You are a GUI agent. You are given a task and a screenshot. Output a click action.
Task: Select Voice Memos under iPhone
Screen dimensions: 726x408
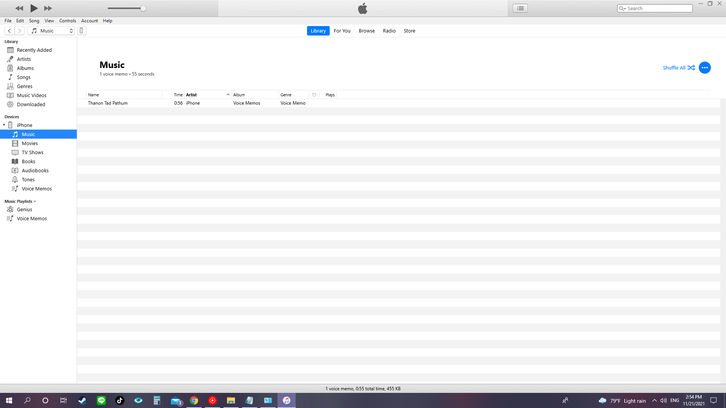tap(37, 189)
